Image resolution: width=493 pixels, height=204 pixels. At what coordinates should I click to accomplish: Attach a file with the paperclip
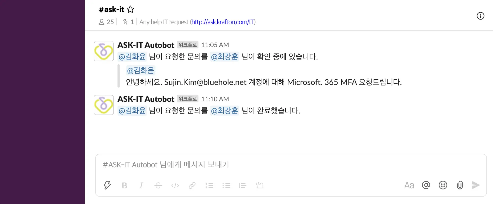click(x=460, y=185)
